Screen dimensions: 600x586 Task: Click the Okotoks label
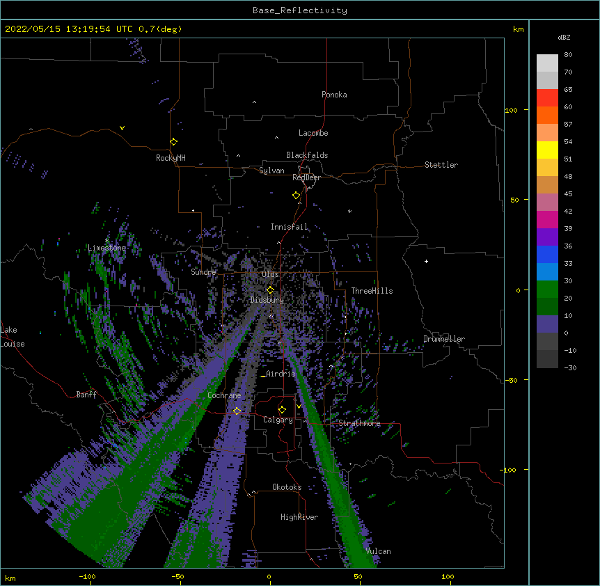tap(287, 487)
